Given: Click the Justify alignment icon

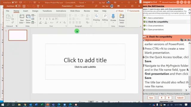Looking at the screenshot, I should pos(80,23).
